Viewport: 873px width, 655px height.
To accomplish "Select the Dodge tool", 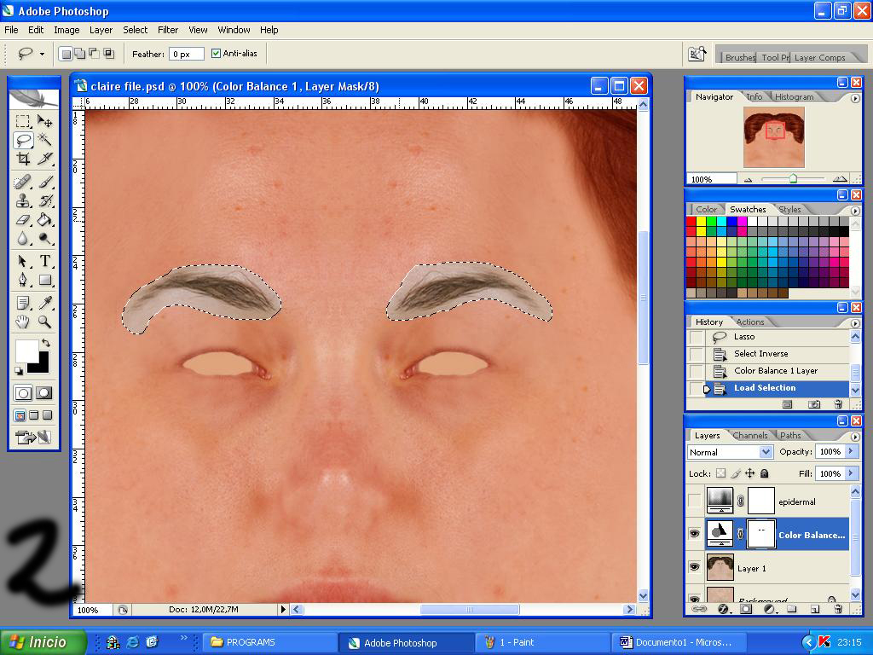I will pyautogui.click(x=44, y=239).
